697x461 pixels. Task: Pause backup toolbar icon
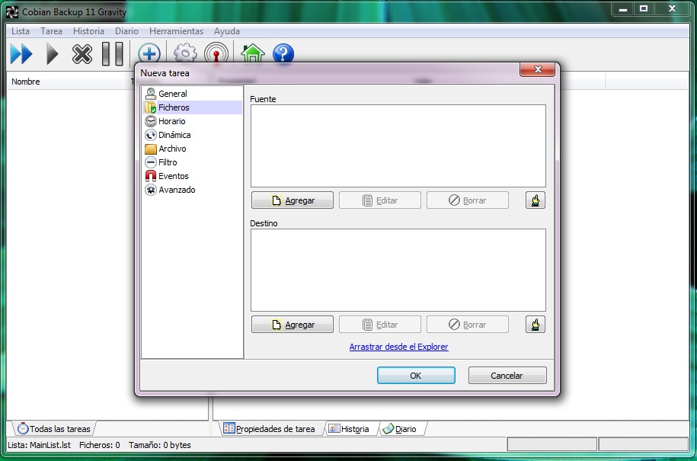113,54
